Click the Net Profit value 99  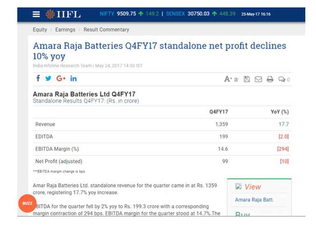[225, 162]
